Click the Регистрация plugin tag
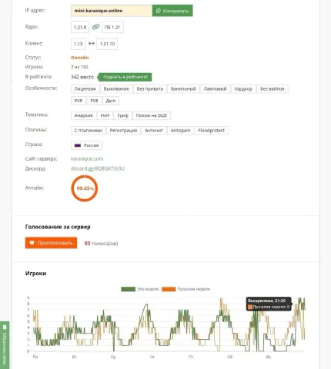Screen dimensions: 331x369 [x=123, y=131]
